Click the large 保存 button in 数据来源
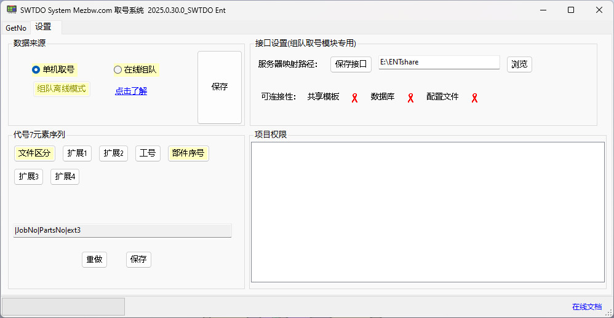The image size is (614, 318). click(x=219, y=87)
